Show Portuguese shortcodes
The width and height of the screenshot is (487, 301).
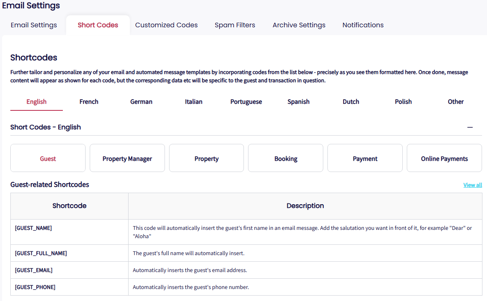coord(246,102)
